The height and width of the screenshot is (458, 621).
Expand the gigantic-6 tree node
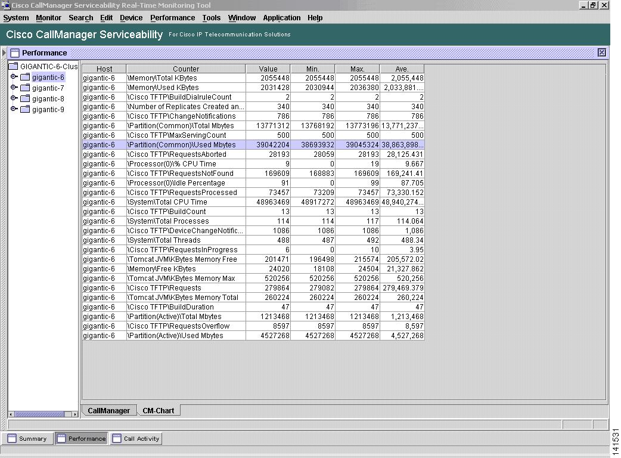[14, 76]
